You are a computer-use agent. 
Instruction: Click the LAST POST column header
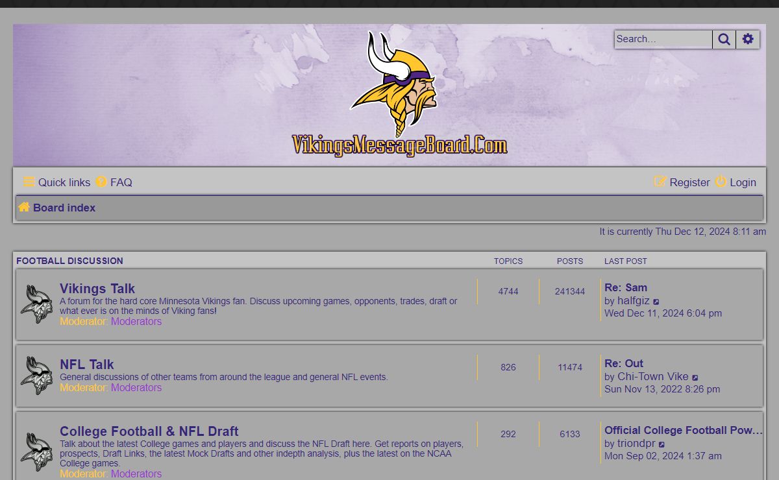[x=626, y=261]
